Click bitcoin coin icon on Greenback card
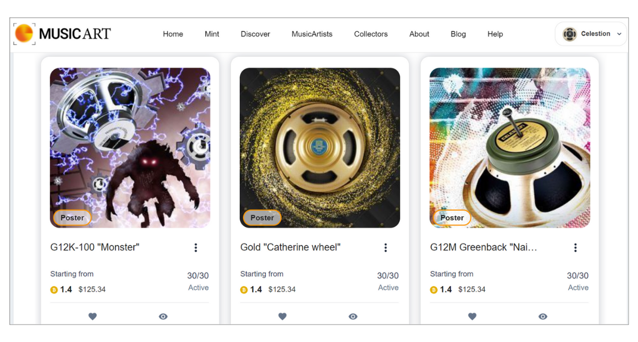The height and width of the screenshot is (342, 638). (433, 290)
